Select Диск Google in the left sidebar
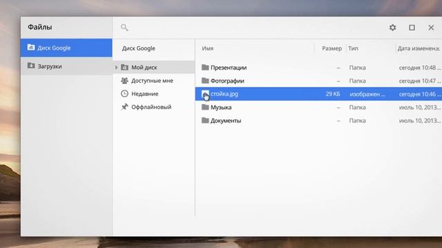Image resolution: width=442 pixels, height=248 pixels. [x=66, y=48]
